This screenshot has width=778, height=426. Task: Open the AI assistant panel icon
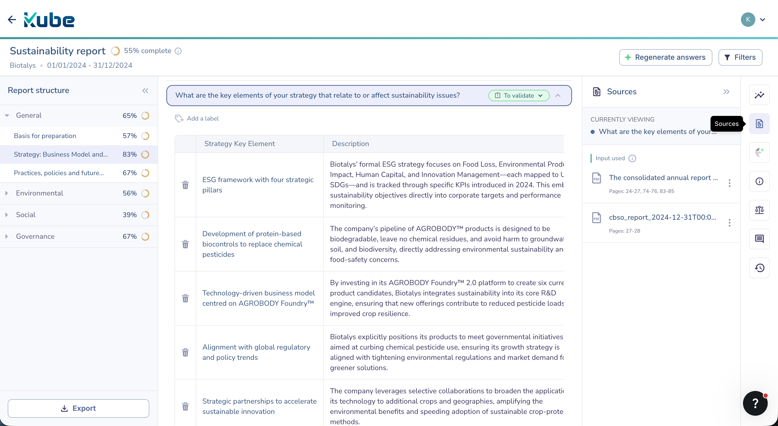point(759,152)
